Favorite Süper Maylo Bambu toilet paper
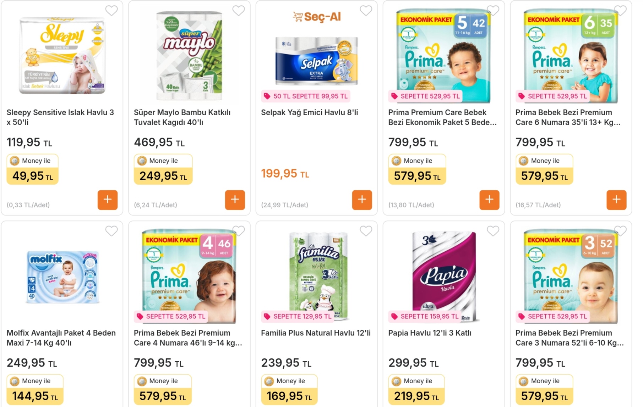 239,11
